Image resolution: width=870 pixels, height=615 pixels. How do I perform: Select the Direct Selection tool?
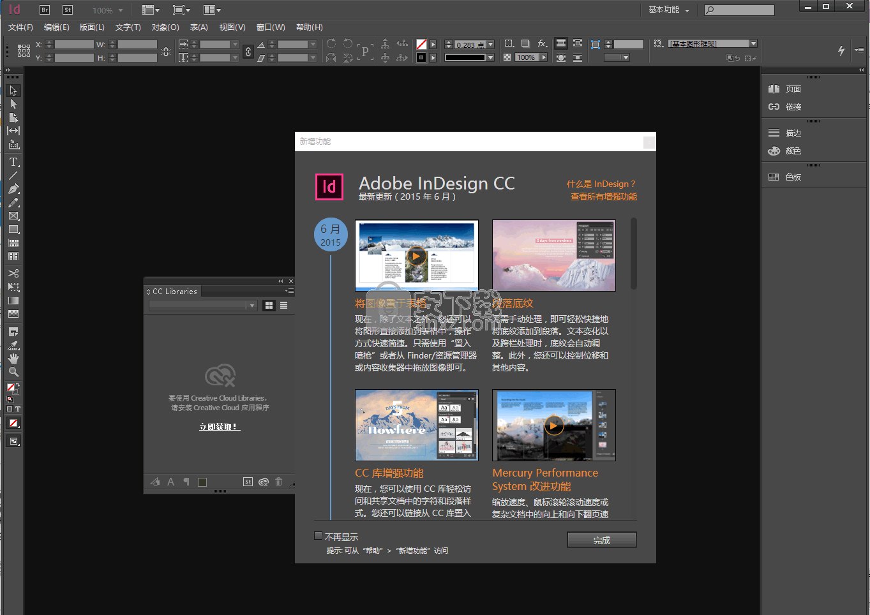(13, 104)
